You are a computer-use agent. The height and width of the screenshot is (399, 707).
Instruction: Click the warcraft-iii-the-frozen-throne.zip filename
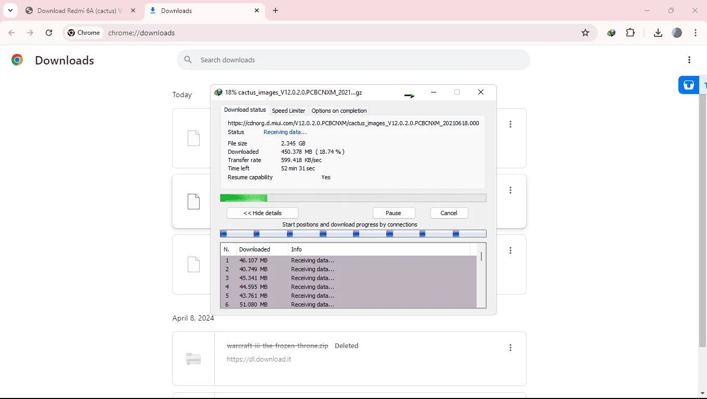278,345
